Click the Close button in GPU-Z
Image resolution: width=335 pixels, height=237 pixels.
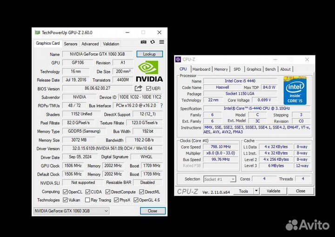(153, 211)
